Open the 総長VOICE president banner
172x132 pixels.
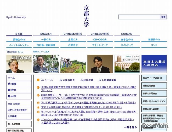(x=19, y=64)
